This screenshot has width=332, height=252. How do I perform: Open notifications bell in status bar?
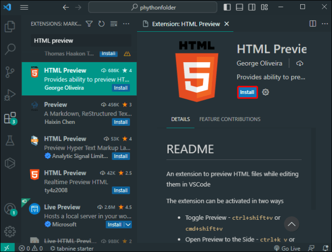pyautogui.click(x=325, y=248)
